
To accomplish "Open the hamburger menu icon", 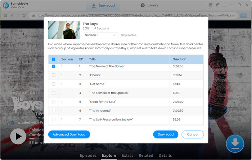I will pos(225,5).
